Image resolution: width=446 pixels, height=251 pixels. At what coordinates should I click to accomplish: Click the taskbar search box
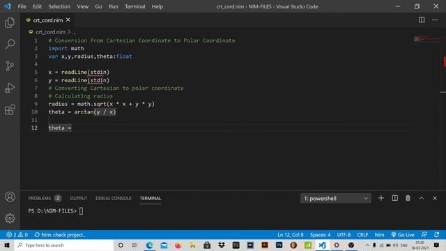coord(63,245)
